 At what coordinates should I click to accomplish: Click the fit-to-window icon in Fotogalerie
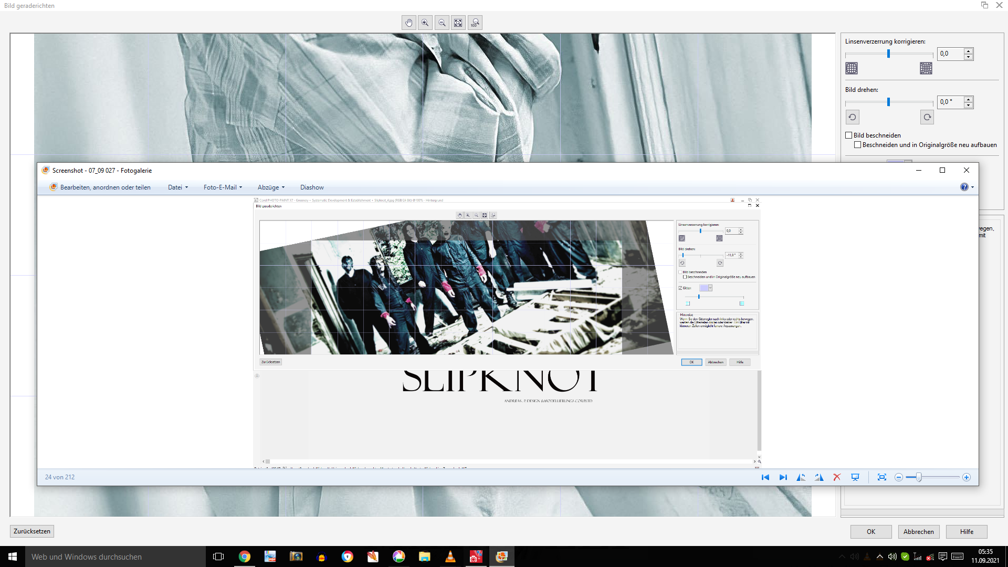[882, 477]
